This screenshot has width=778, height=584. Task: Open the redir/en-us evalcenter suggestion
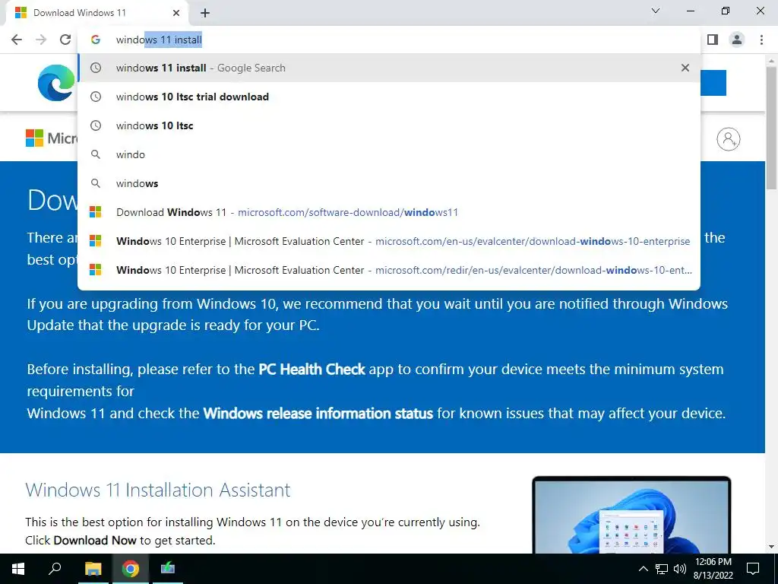click(389, 270)
